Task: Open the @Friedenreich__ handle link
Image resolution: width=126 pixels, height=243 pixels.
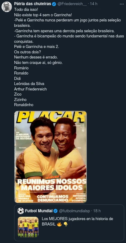Action: tap(72, 4)
